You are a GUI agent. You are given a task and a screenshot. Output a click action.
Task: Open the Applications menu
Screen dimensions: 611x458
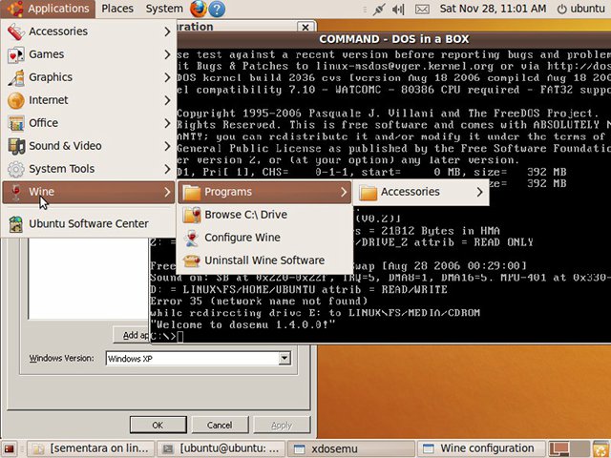point(48,9)
